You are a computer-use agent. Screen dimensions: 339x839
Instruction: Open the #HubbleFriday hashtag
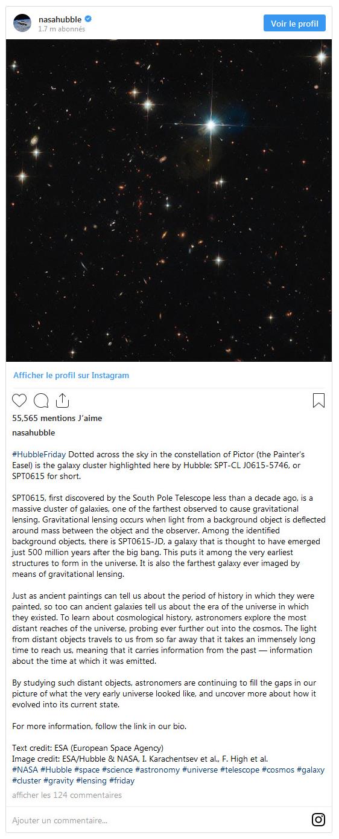coord(39,454)
